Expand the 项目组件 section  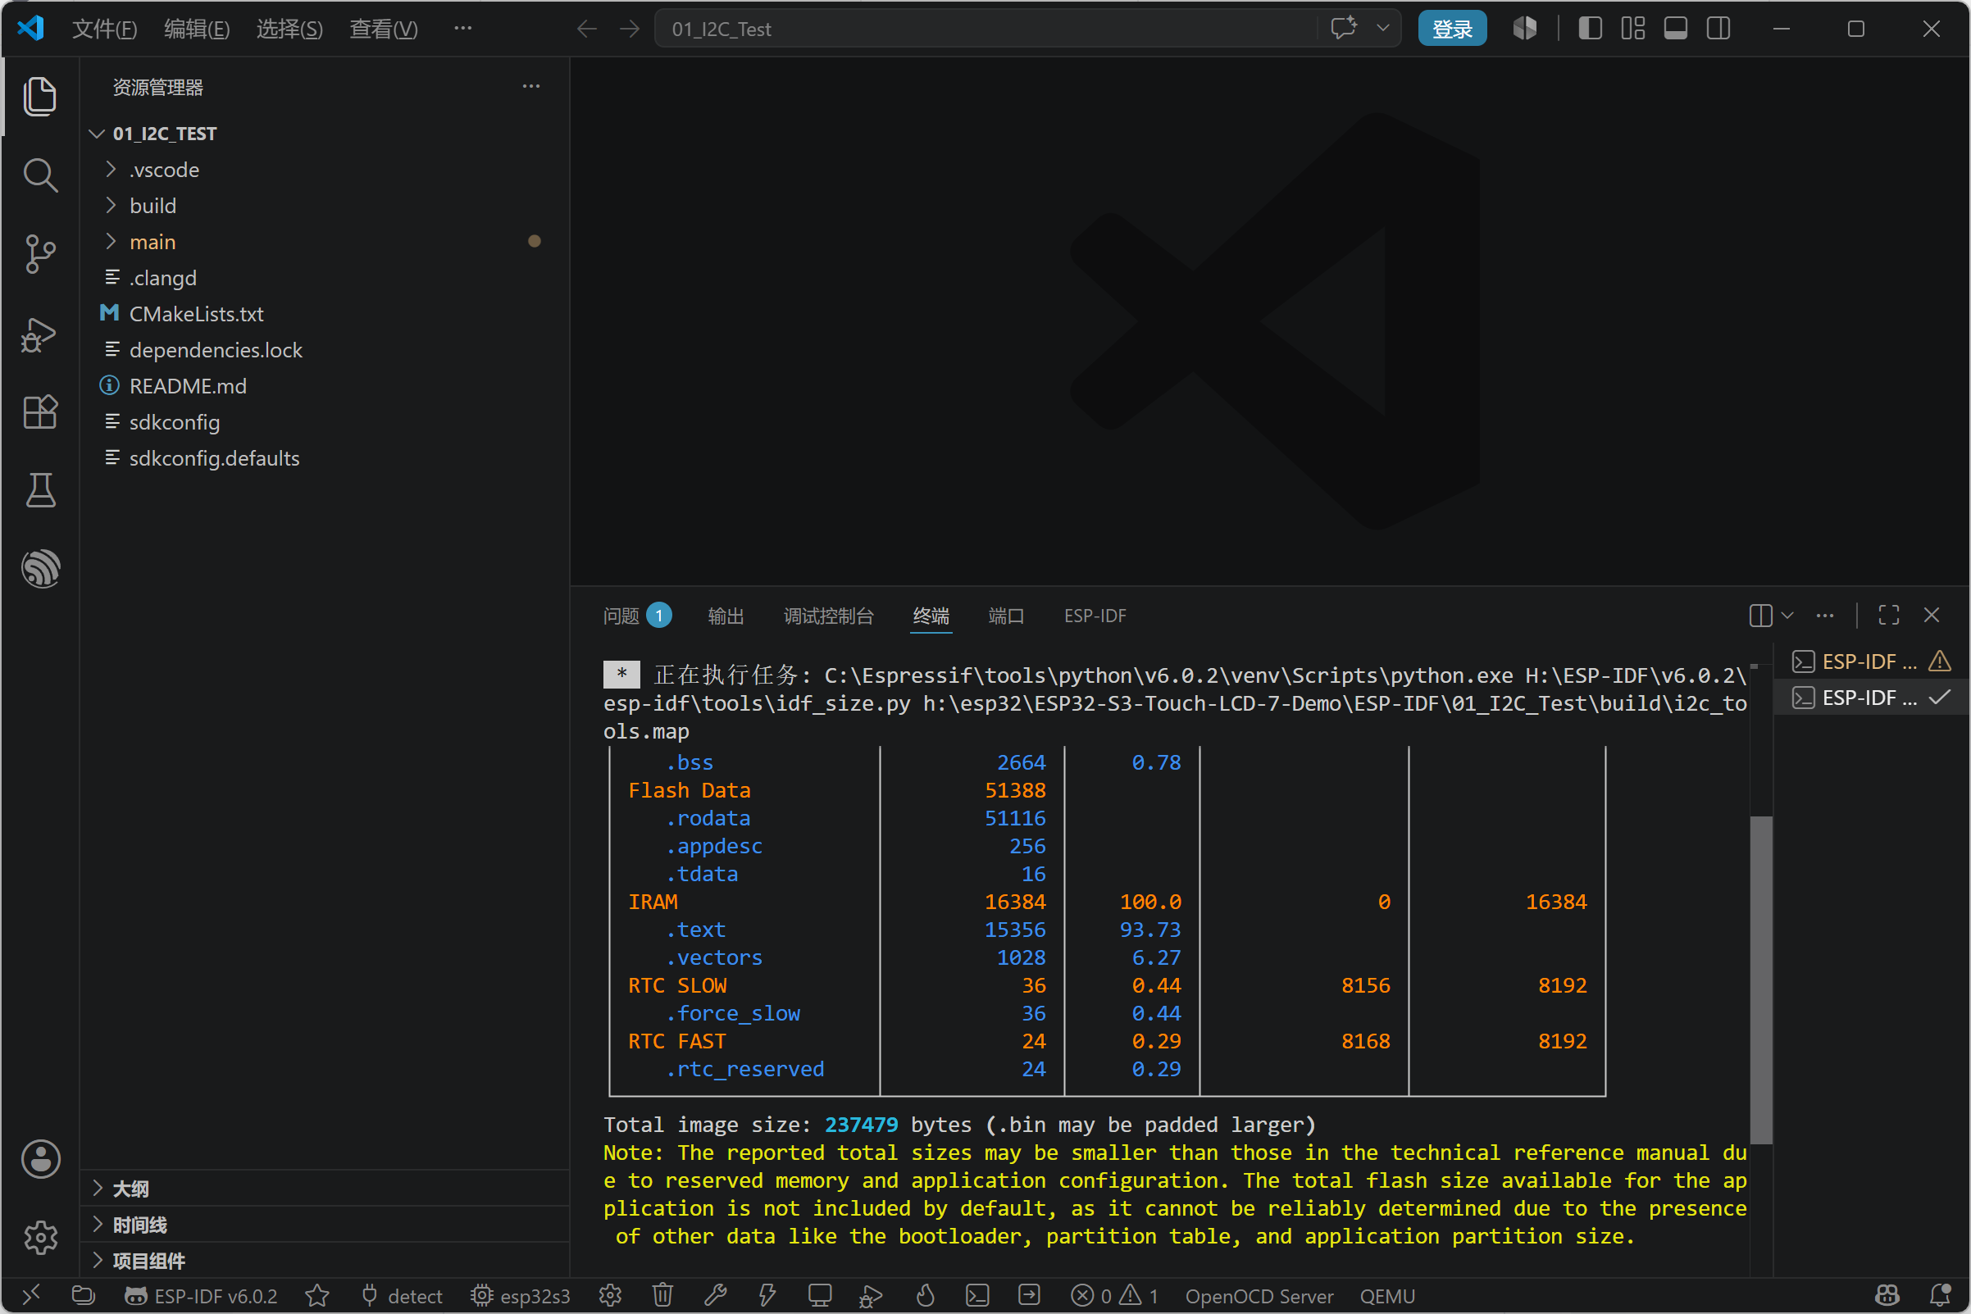coord(325,1261)
